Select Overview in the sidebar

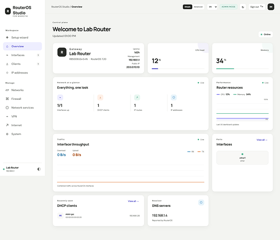click(22, 46)
